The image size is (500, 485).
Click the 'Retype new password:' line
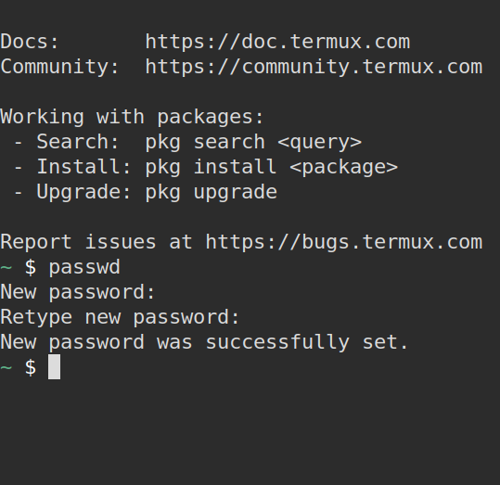pos(120,317)
